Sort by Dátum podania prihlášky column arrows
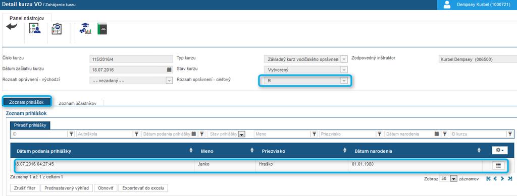Screen dimensions: 517x196 pyautogui.click(x=190, y=151)
